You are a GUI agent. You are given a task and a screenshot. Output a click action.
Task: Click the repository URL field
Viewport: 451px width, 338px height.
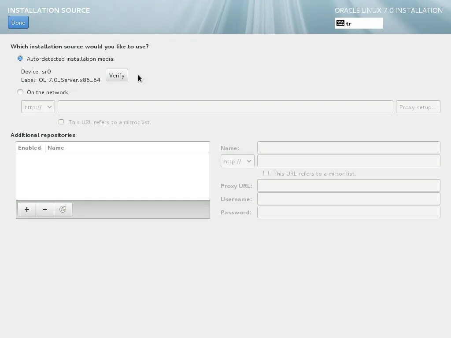[x=349, y=161]
